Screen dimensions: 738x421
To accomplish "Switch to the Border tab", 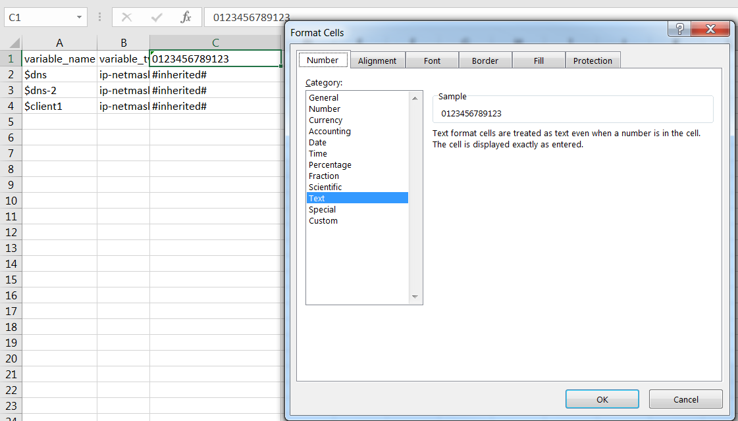I will 485,61.
